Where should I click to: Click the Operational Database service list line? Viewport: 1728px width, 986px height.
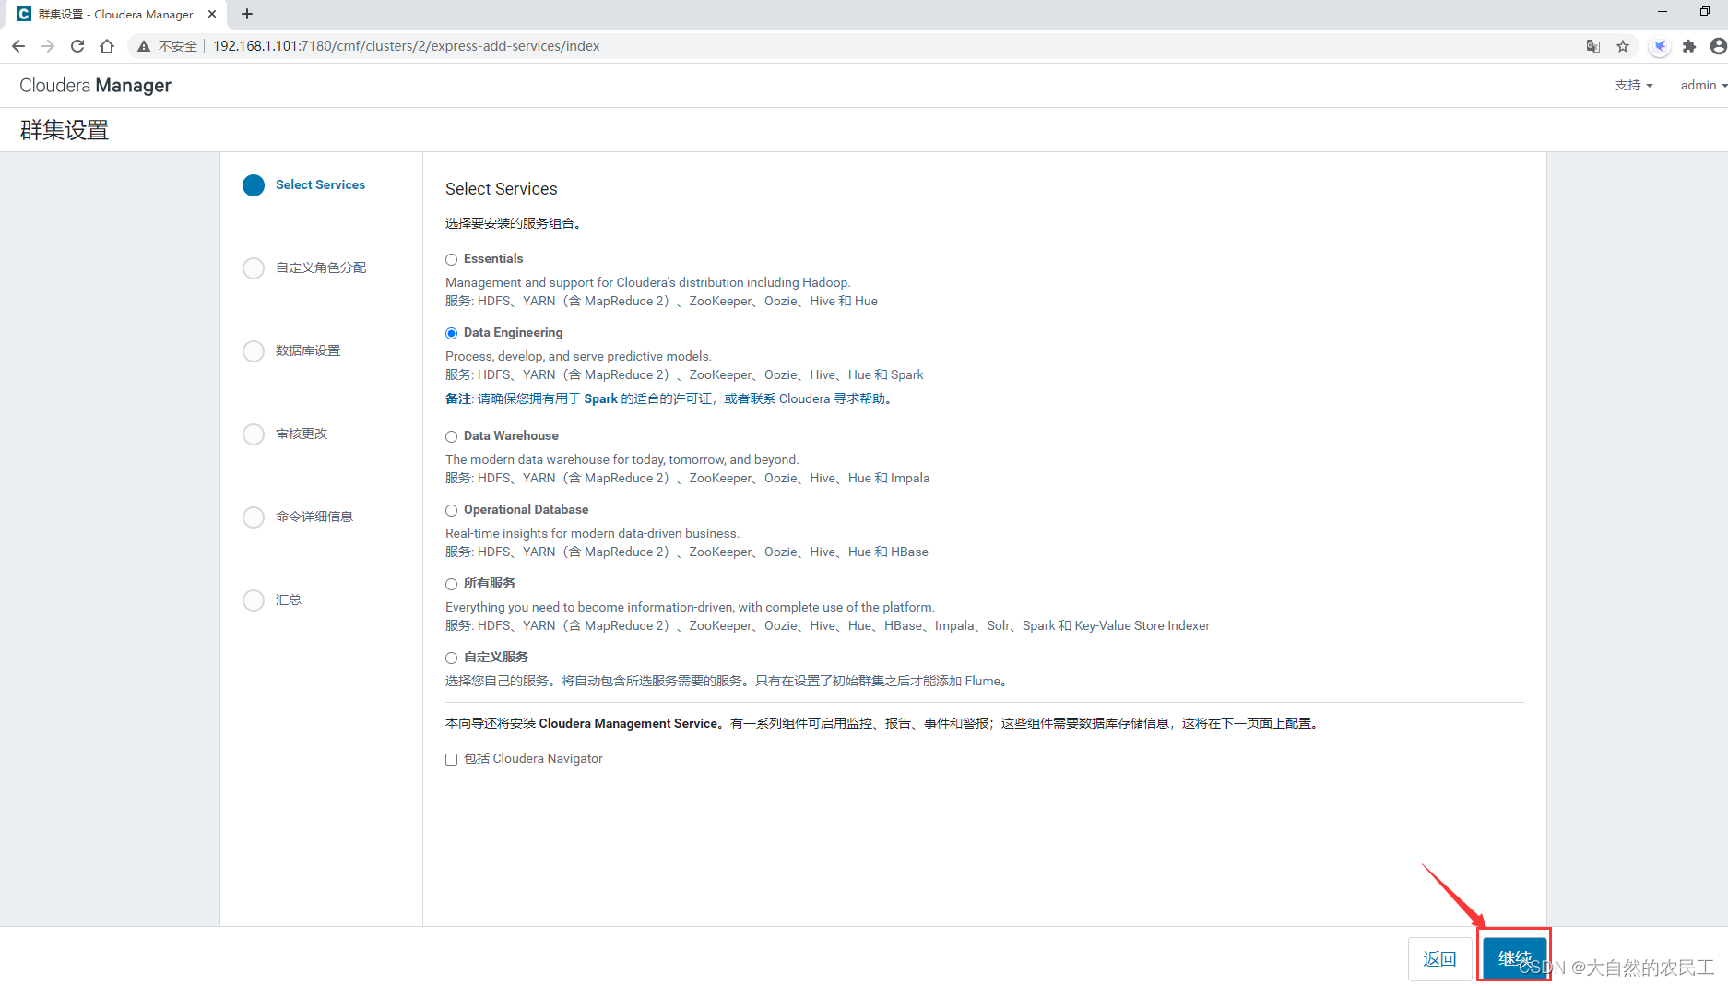click(x=687, y=552)
